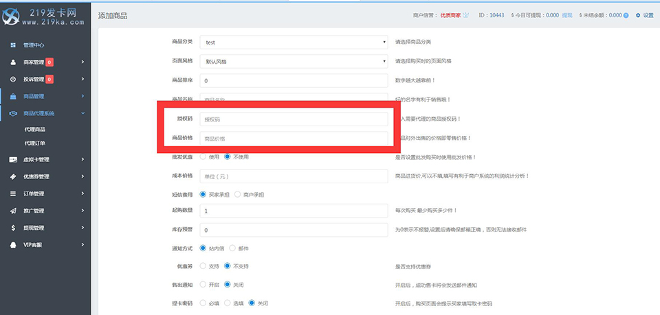Open the 页面风格 dropdown
The height and width of the screenshot is (315, 660).
[294, 61]
